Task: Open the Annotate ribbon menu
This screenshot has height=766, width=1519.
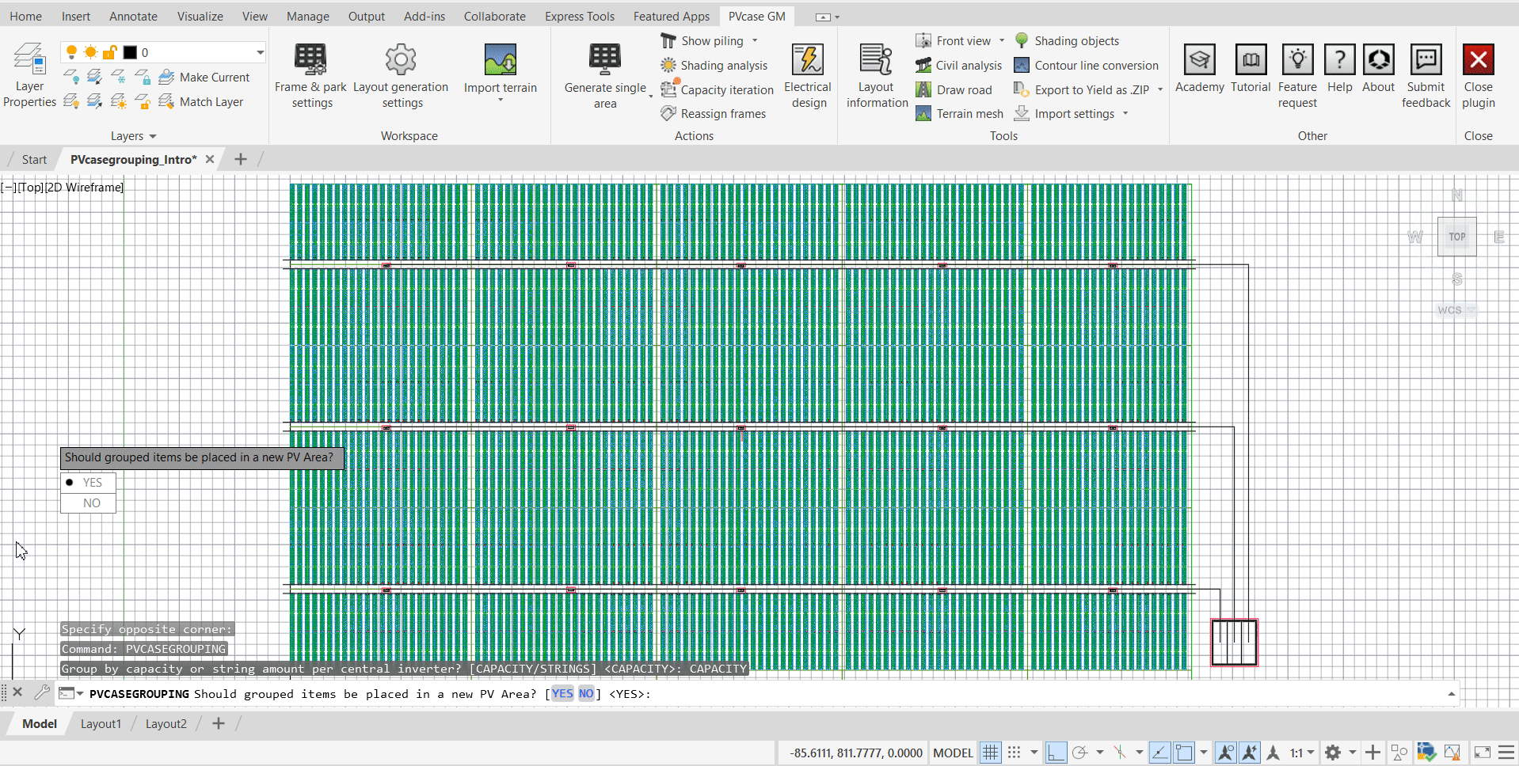Action: (132, 16)
